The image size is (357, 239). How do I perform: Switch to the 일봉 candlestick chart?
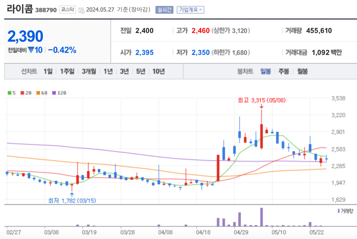tap(266, 71)
